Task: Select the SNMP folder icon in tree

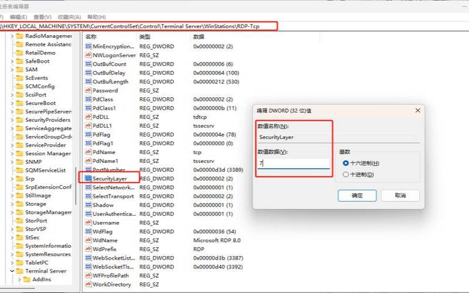Action: [x=19, y=162]
